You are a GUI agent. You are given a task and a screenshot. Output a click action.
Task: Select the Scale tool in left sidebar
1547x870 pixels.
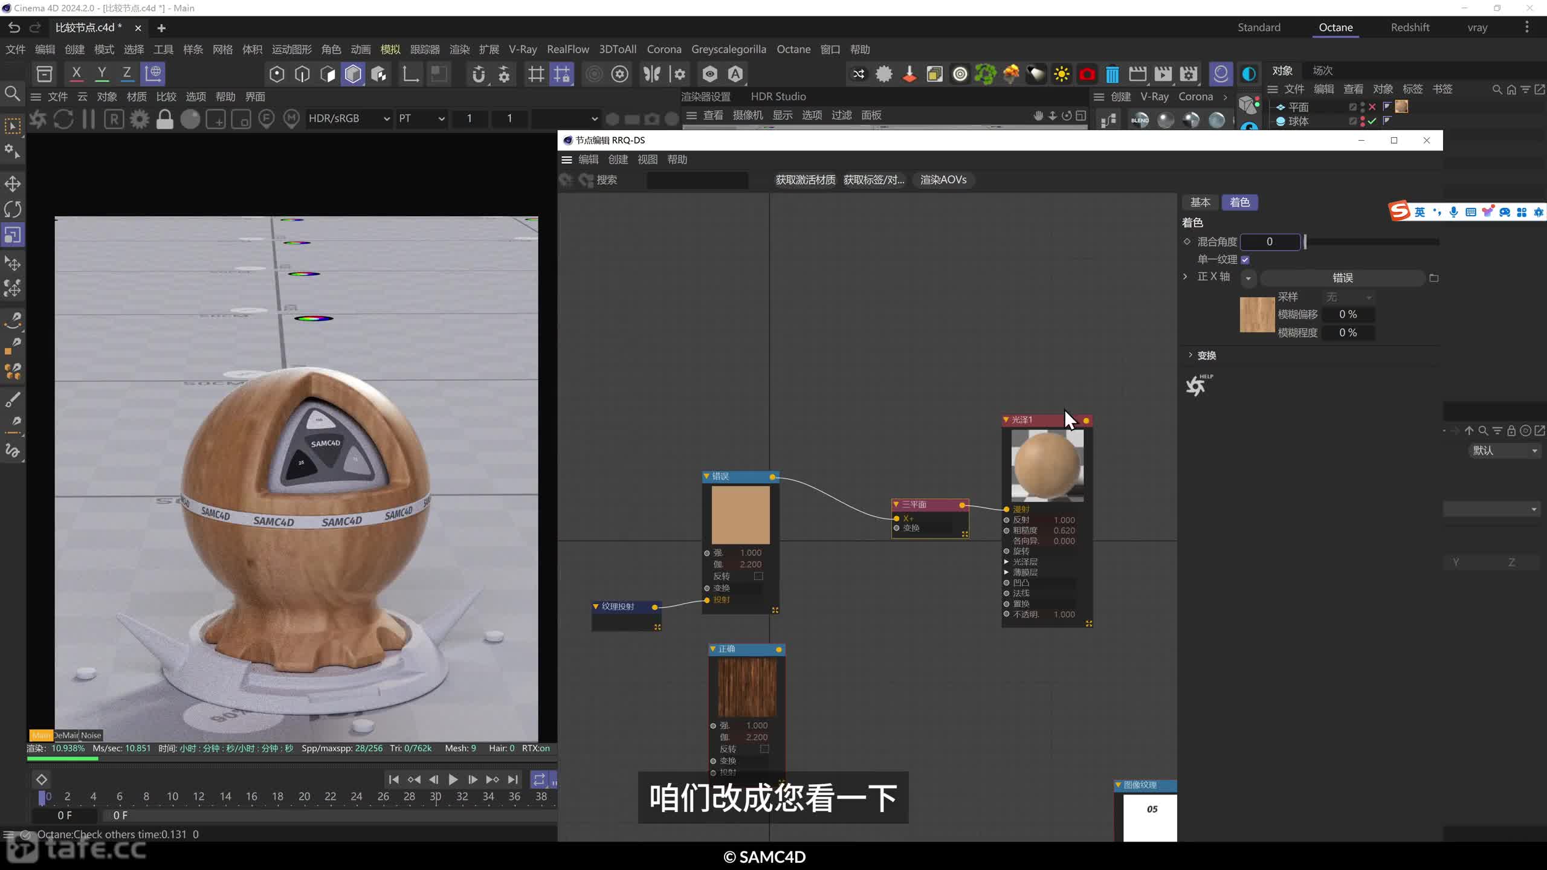[x=13, y=235]
